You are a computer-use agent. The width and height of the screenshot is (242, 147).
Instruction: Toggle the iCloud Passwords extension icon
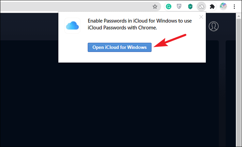click(201, 6)
